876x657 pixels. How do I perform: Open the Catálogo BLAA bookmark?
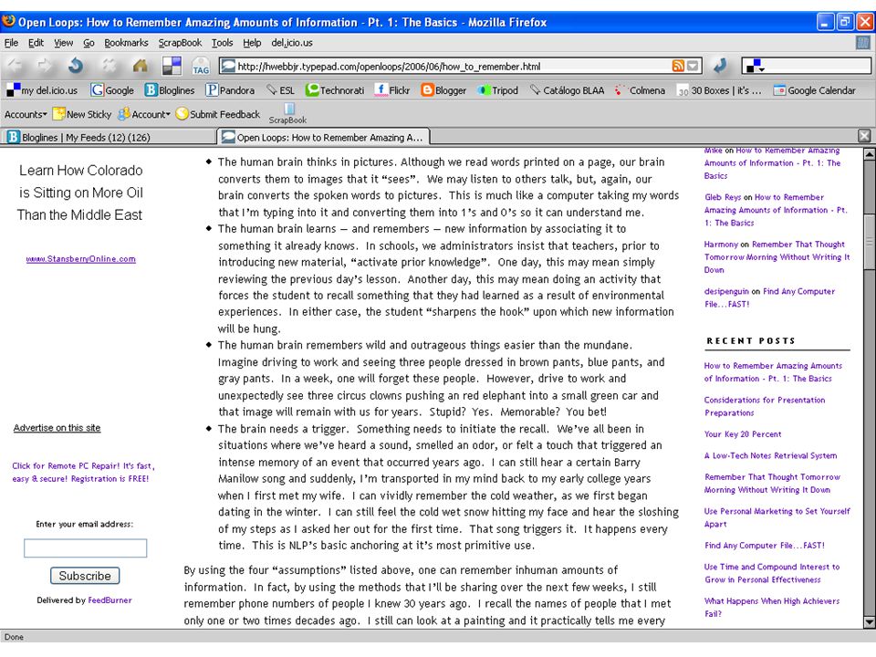click(567, 90)
